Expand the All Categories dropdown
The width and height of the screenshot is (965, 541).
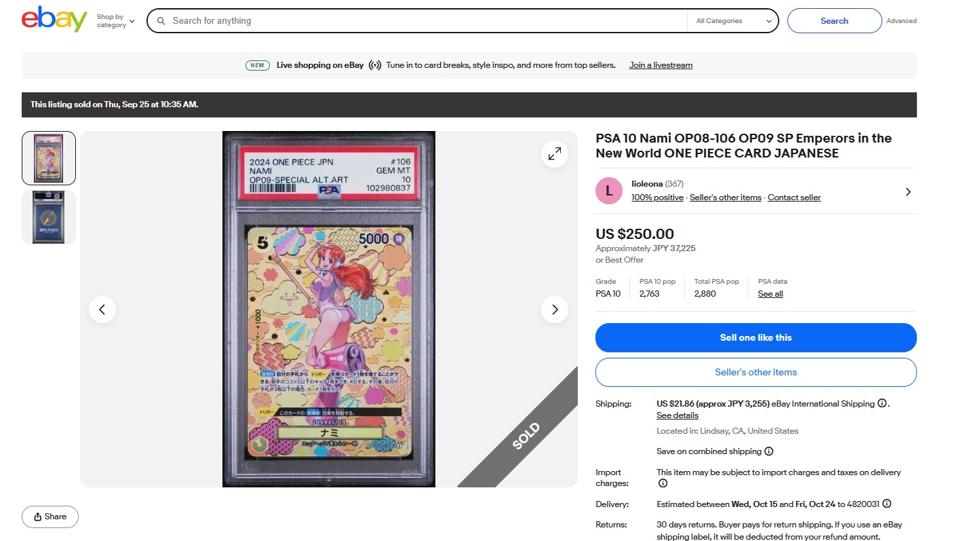(733, 21)
